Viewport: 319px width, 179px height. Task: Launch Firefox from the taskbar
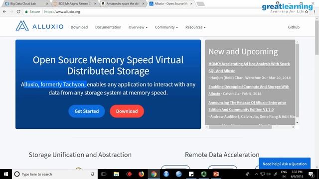[141, 174]
